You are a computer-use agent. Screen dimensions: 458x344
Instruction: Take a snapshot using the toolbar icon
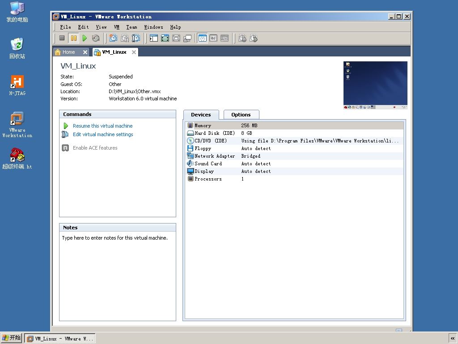[114, 39]
